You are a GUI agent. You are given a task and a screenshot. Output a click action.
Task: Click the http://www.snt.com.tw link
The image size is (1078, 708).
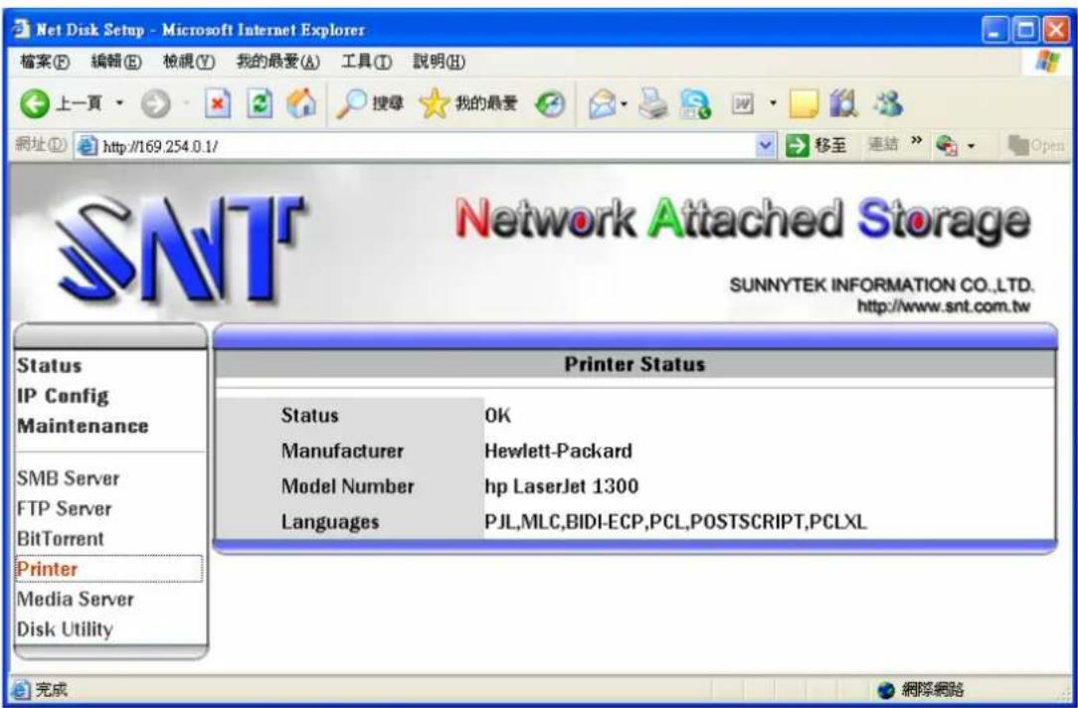pos(944,306)
